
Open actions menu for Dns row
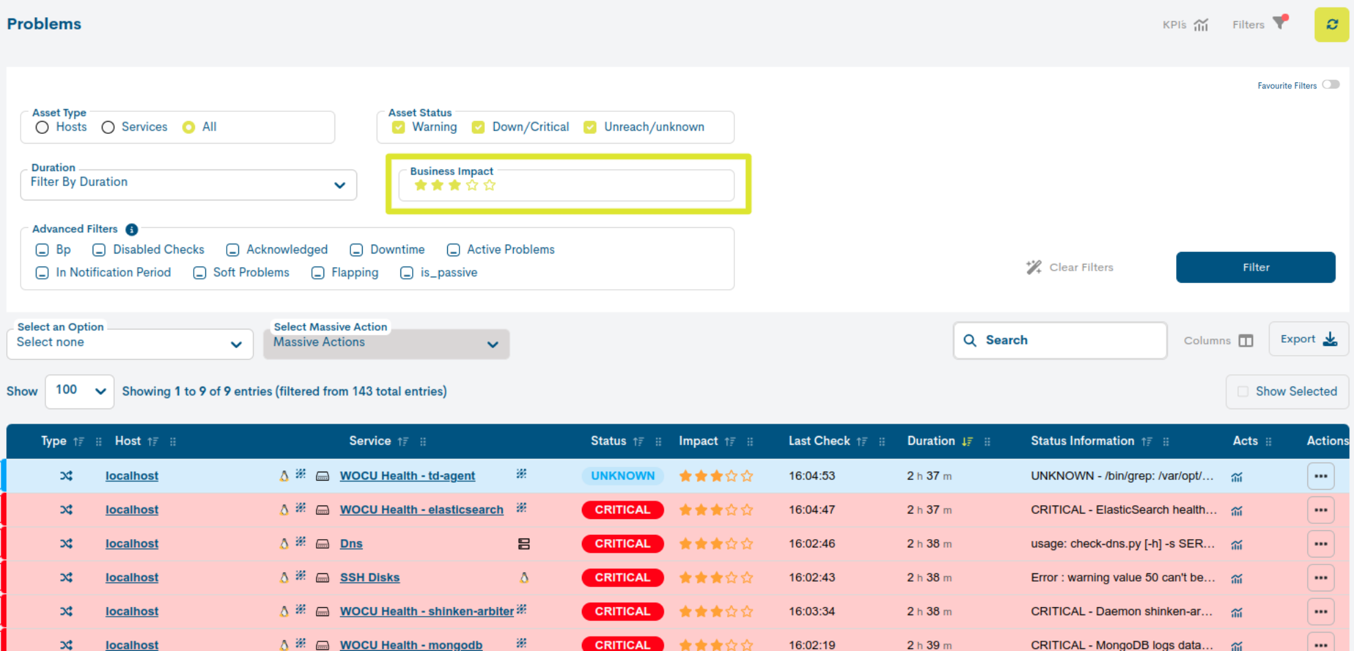point(1320,544)
